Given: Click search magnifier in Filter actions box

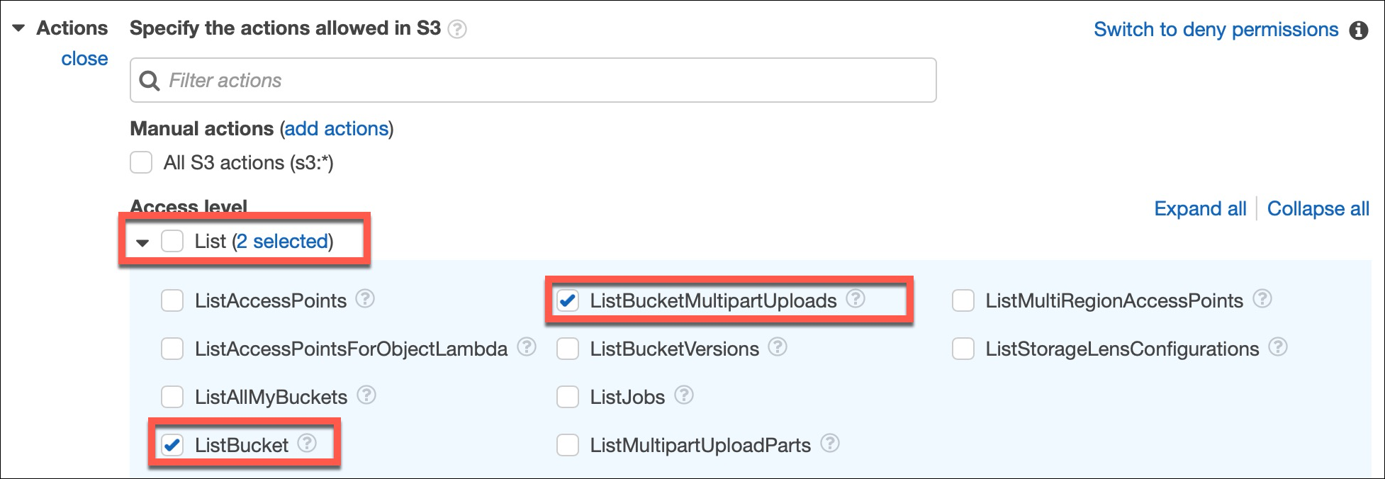Looking at the screenshot, I should point(149,81).
